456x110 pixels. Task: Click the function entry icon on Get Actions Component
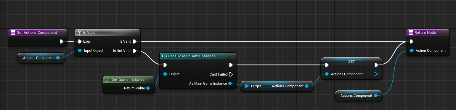pyautogui.click(x=13, y=33)
